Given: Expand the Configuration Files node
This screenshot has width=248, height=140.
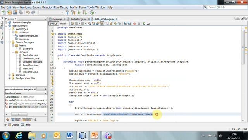Looking at the screenshot, I should point(9,78).
